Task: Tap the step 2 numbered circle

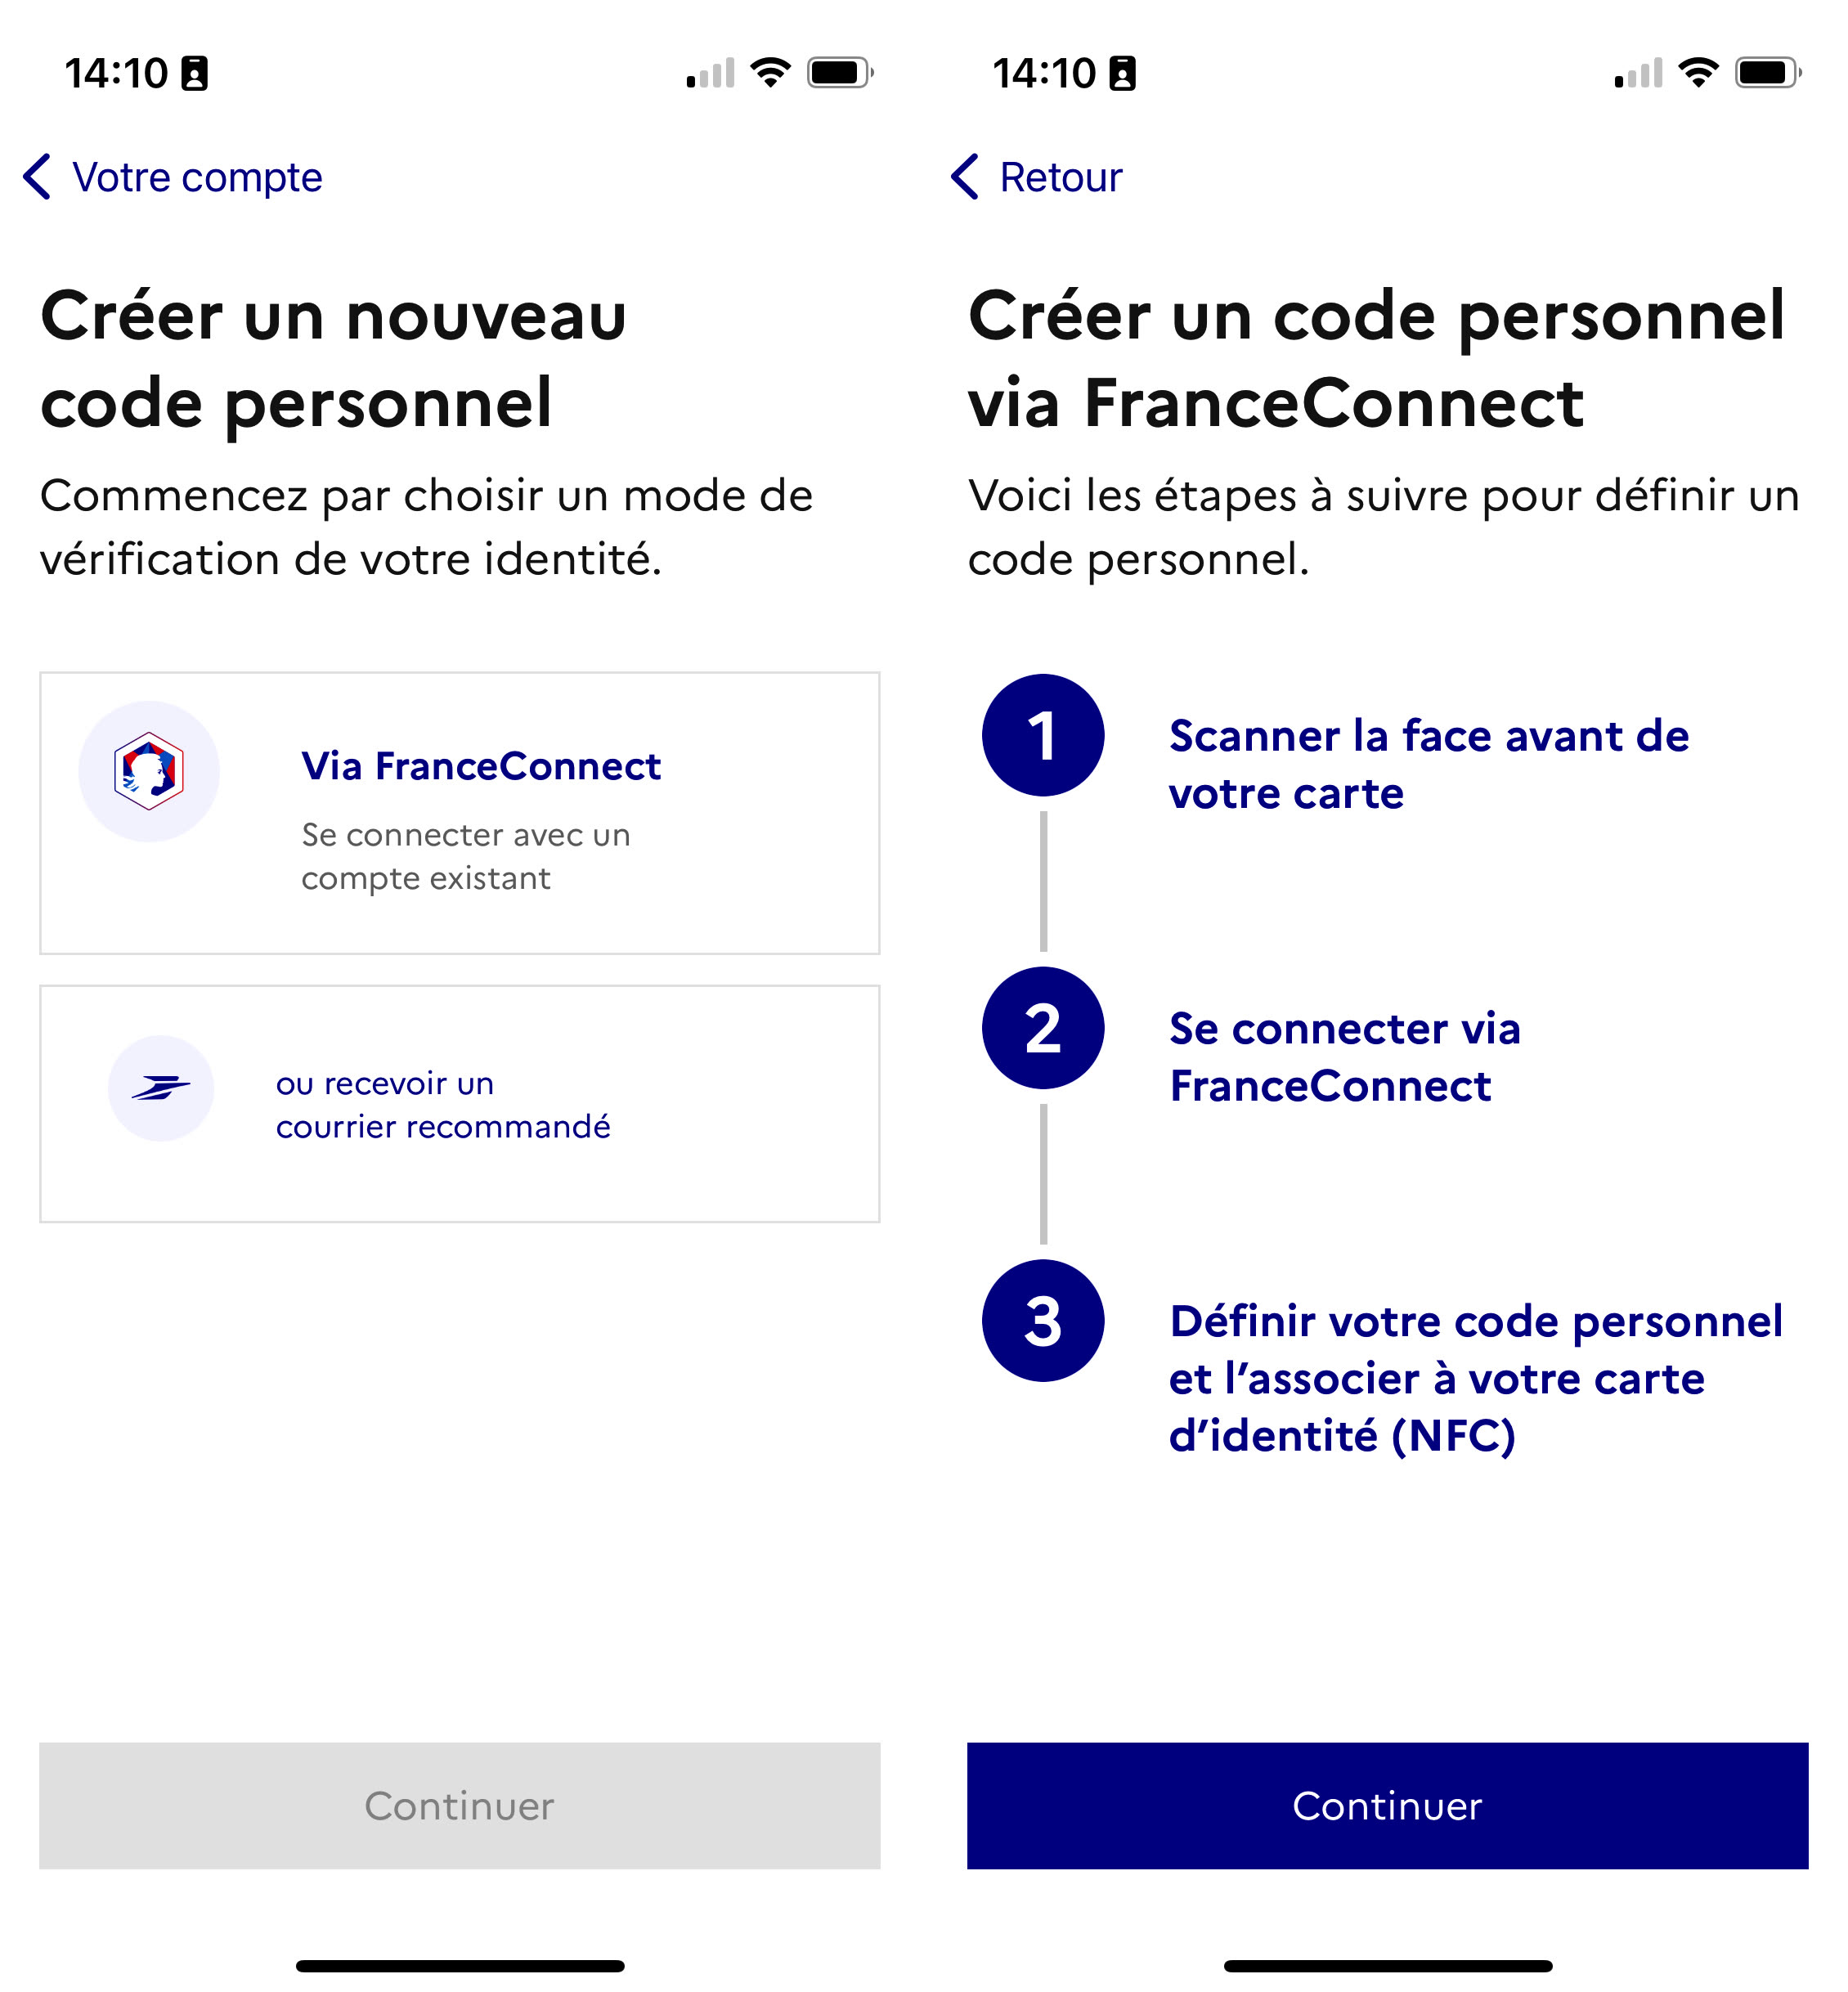Action: tap(1043, 1028)
